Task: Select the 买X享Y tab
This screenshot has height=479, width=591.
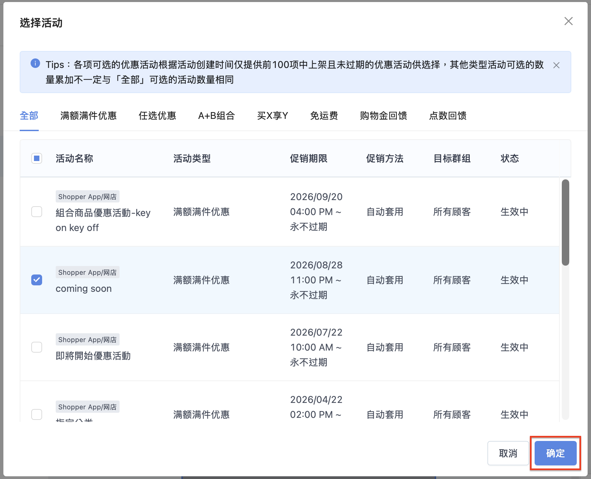Action: tap(272, 116)
